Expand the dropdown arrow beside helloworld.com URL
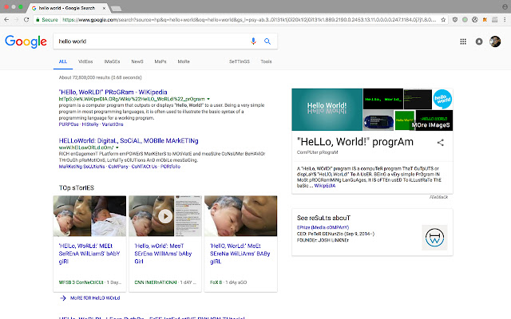The width and height of the screenshot is (511, 319). coord(117,148)
